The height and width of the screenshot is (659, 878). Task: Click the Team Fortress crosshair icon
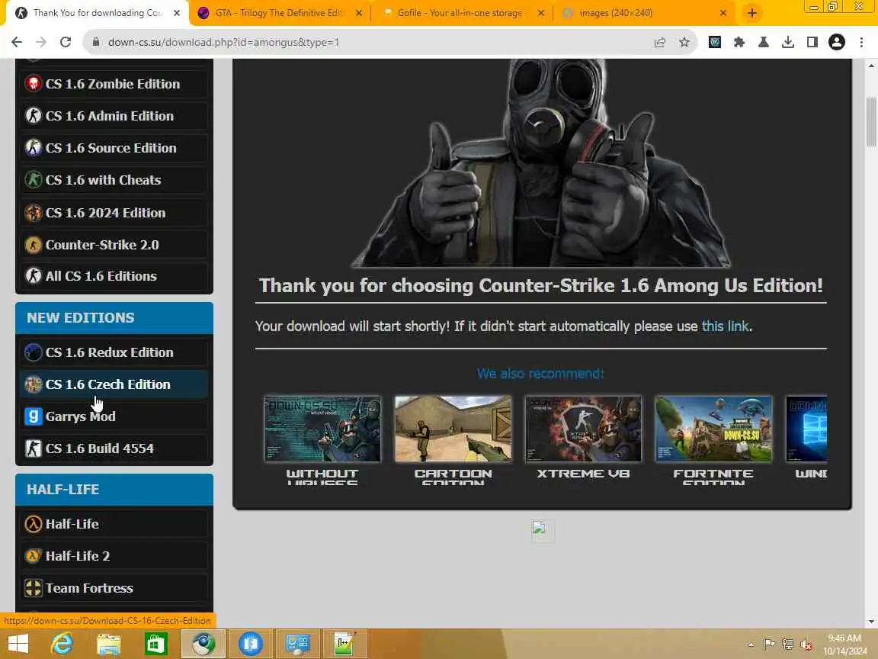click(33, 588)
